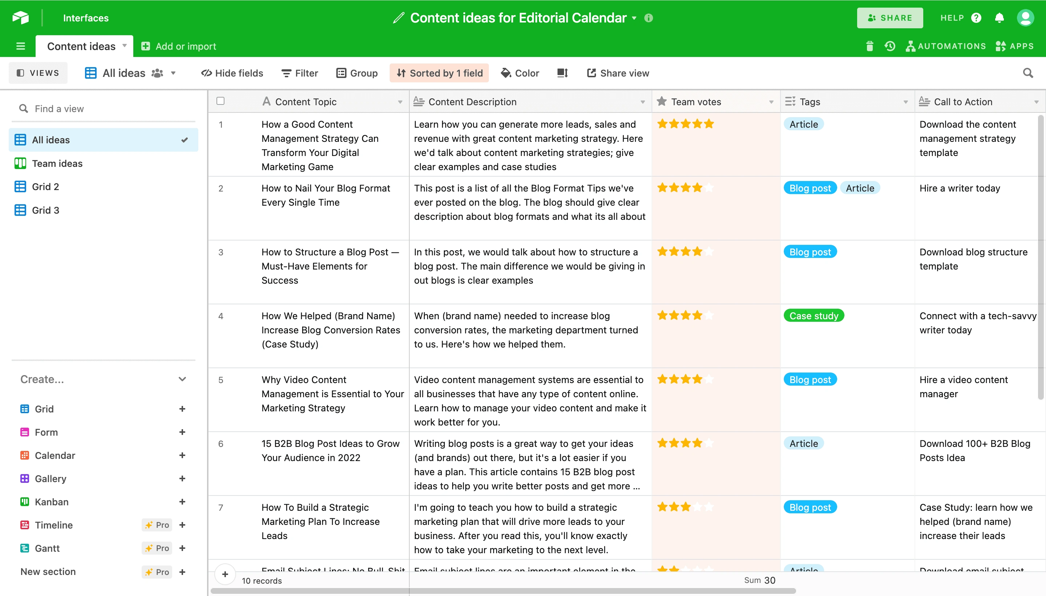Viewport: 1046px width, 596px height.
Task: Click plus to create Kanban view
Action: pyautogui.click(x=182, y=502)
